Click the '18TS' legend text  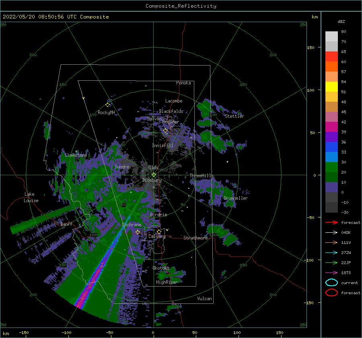(346, 273)
